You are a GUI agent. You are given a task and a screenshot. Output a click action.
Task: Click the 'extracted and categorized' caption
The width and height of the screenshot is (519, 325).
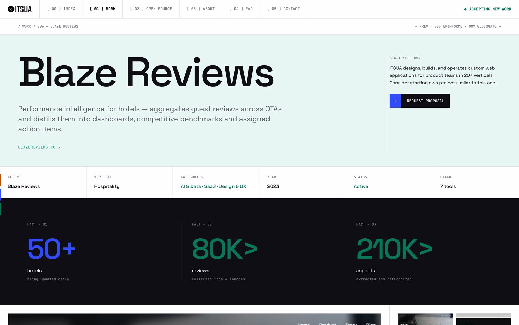(x=384, y=279)
